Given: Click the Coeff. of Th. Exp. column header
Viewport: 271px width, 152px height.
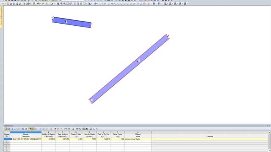Looking at the screenshot, I should (x=103, y=135).
